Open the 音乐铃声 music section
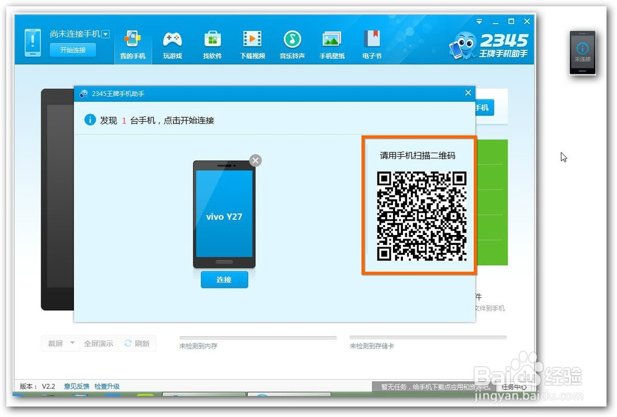The image size is (617, 417). click(x=292, y=44)
